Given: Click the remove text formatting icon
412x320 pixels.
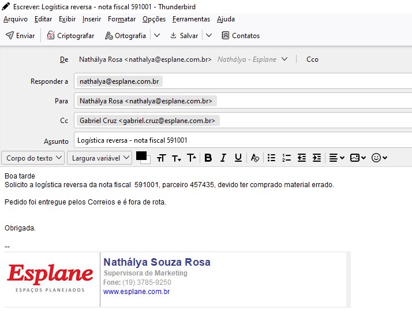Looking at the screenshot, I should pos(255,158).
